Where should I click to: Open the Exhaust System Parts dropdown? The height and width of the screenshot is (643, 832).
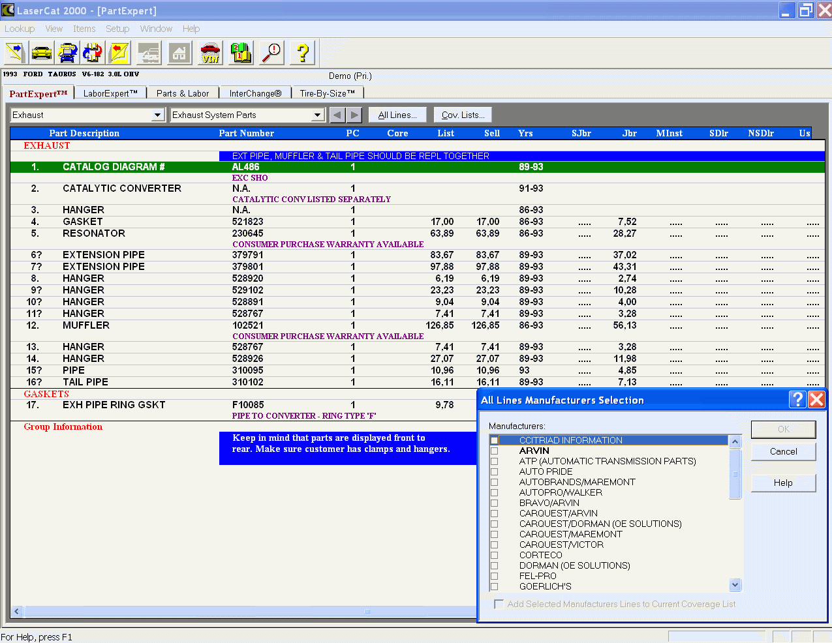click(x=317, y=115)
